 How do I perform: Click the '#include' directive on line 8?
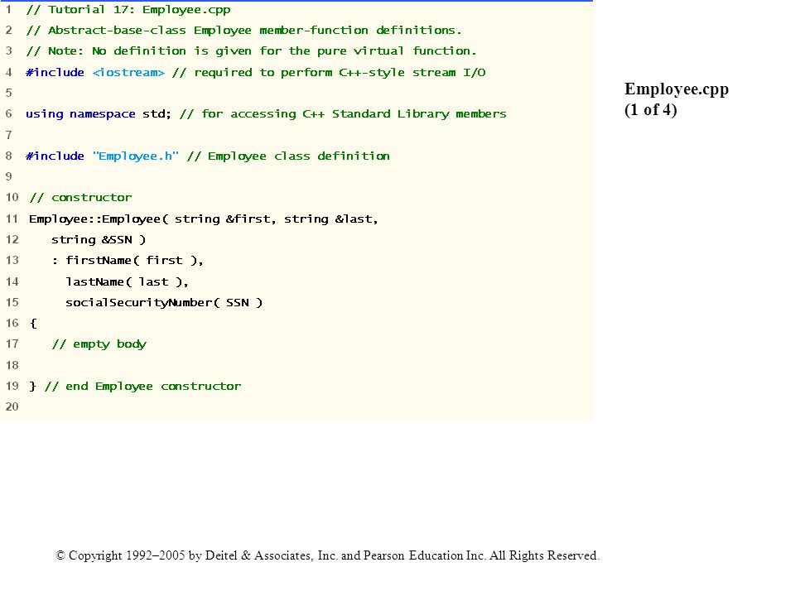[x=55, y=156]
